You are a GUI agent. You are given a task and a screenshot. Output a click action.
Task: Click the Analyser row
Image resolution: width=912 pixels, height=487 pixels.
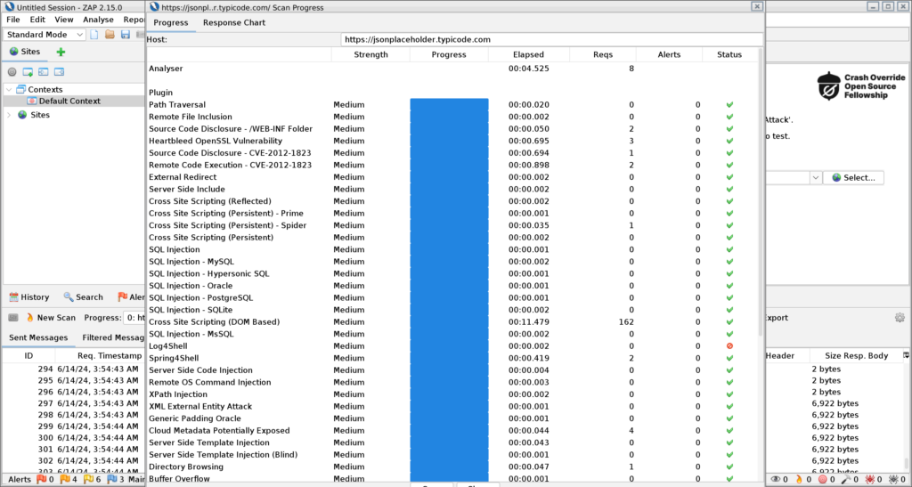point(452,69)
